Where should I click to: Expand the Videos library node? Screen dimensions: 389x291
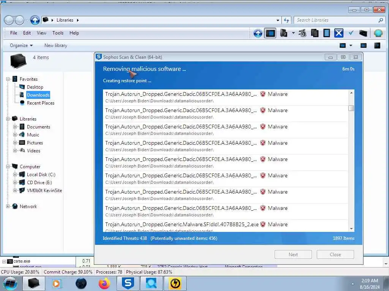click(15, 151)
